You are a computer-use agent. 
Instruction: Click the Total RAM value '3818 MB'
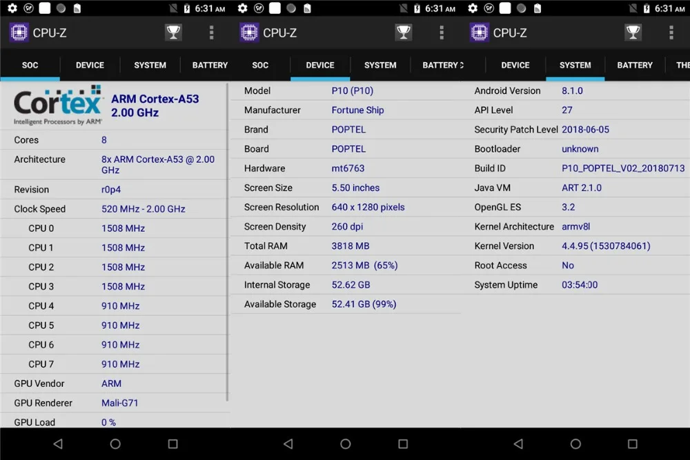coord(351,246)
